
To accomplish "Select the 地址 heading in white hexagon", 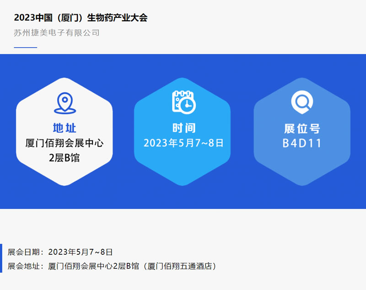I will click(65, 128).
